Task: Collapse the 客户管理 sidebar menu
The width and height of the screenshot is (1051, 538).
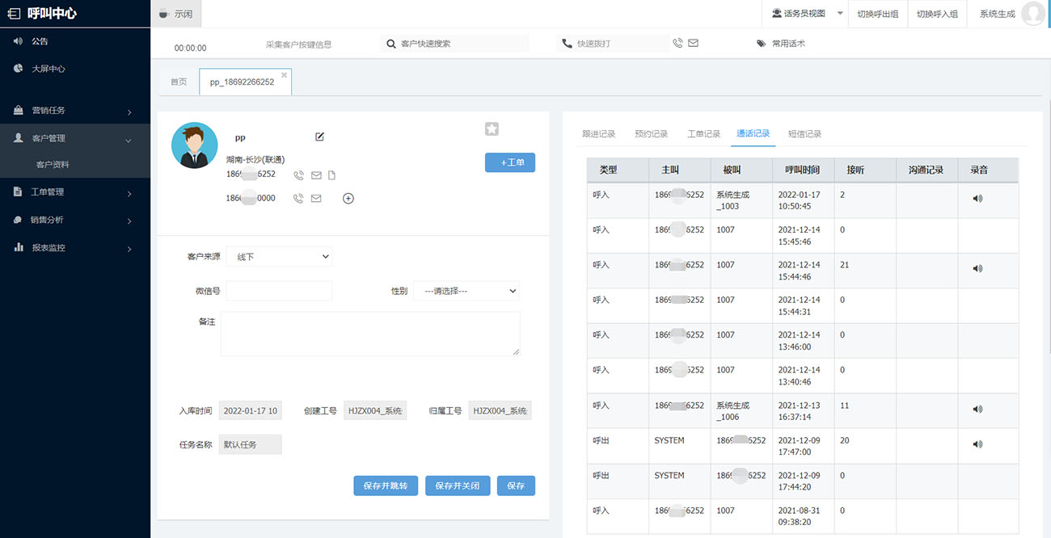Action: (75, 139)
